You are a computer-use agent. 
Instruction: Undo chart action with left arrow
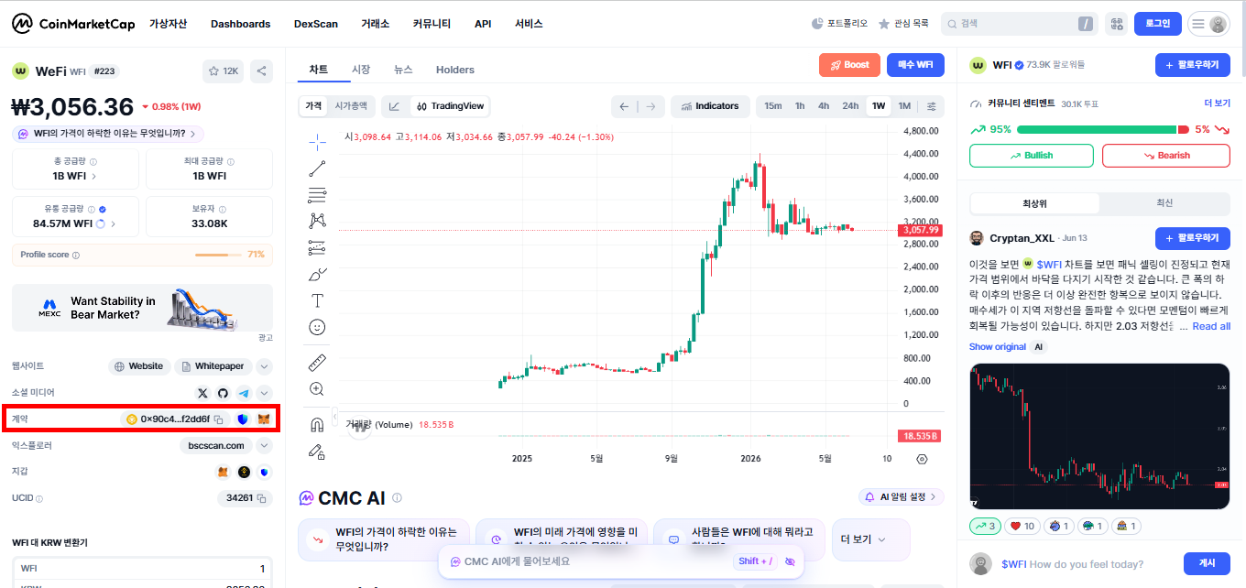click(624, 106)
